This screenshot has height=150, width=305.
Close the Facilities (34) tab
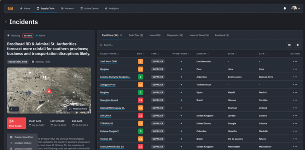click(x=121, y=35)
